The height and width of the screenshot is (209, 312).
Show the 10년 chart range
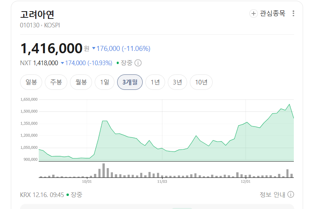(x=201, y=82)
